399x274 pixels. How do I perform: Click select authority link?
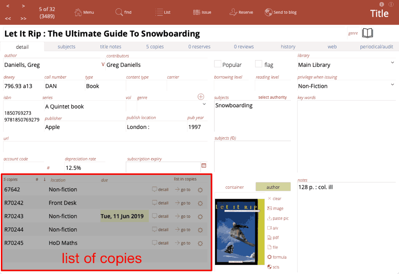coord(272,97)
